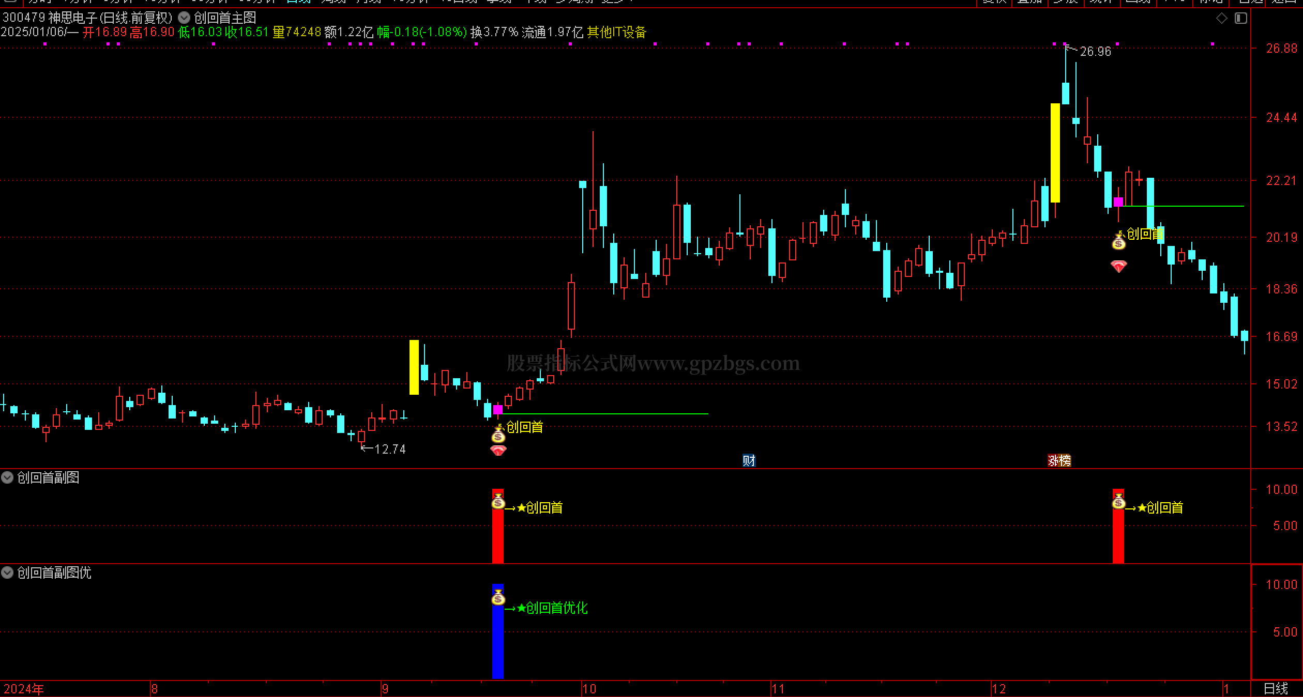Click the ★创回首优化 green label
This screenshot has height=697, width=1303.
click(552, 608)
